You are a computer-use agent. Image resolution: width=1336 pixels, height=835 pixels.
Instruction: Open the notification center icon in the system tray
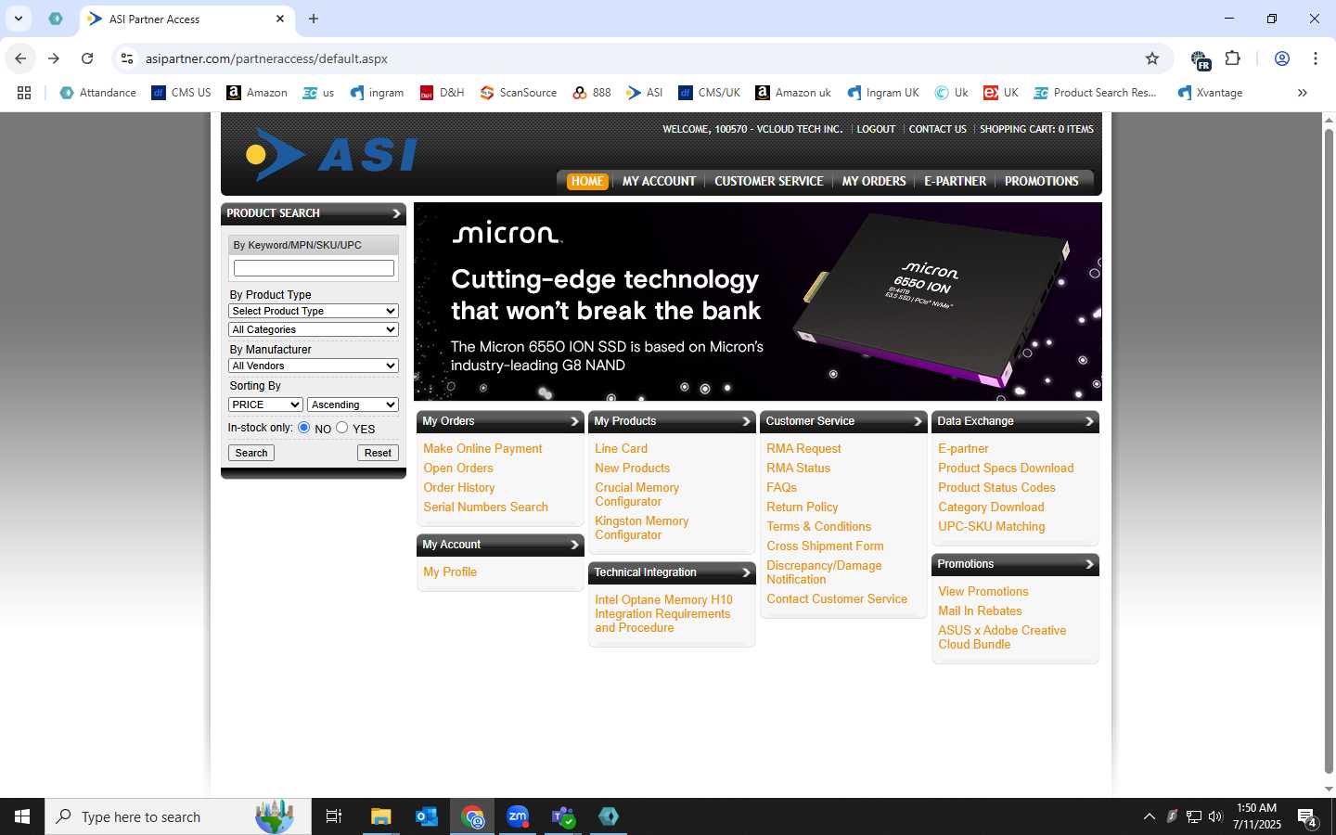(1308, 817)
